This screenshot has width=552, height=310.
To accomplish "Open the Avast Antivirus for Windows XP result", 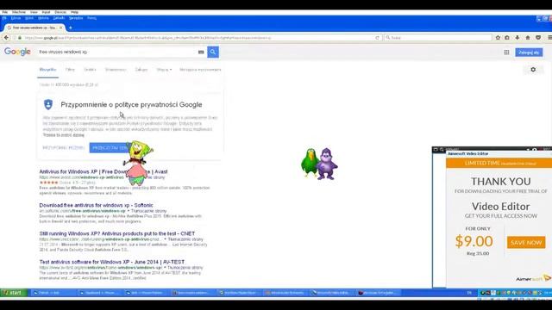I will pyautogui.click(x=103, y=171).
